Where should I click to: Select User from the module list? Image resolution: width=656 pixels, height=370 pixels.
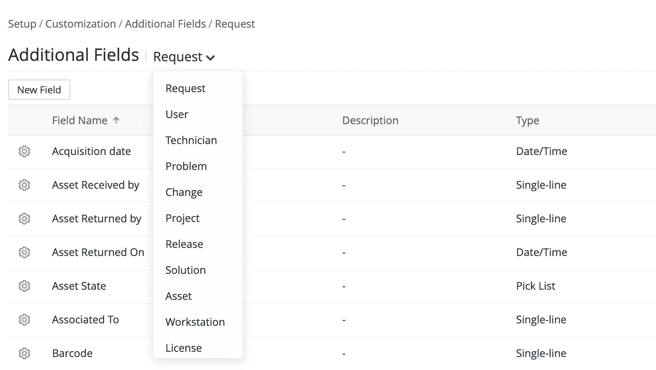pyautogui.click(x=177, y=114)
